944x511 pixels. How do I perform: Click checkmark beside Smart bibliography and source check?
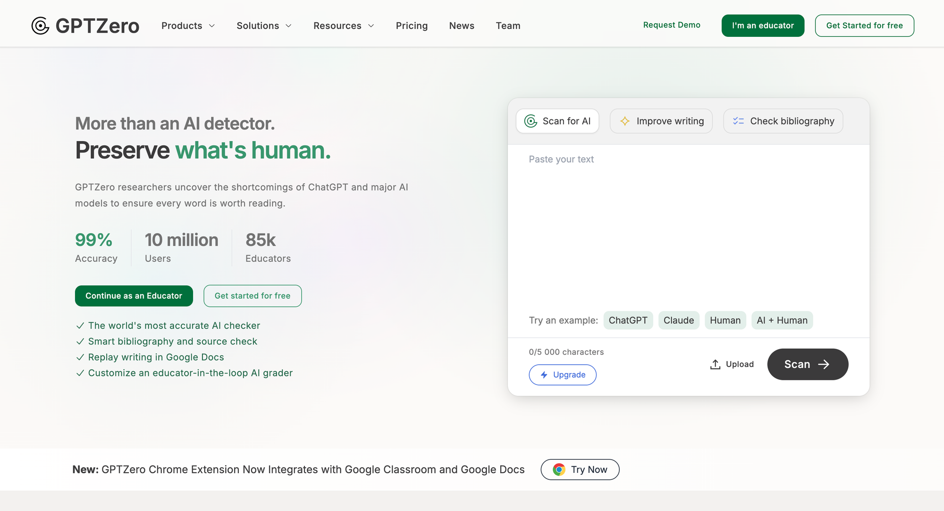coord(80,341)
